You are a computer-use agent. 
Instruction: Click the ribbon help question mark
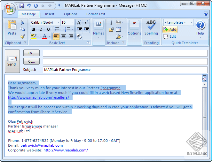point(206,13)
